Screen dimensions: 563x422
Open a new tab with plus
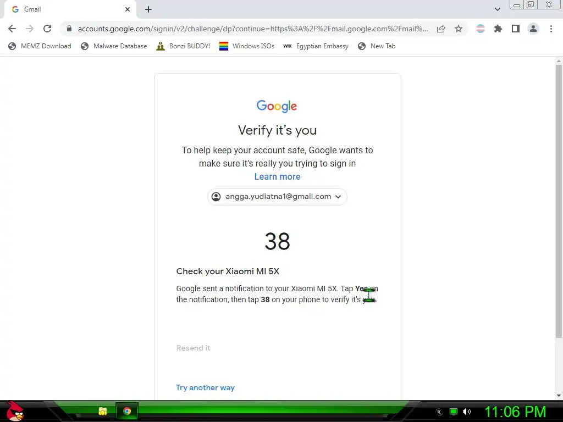click(148, 9)
